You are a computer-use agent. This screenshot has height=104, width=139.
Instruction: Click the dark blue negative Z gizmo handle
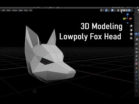pos(127,23)
